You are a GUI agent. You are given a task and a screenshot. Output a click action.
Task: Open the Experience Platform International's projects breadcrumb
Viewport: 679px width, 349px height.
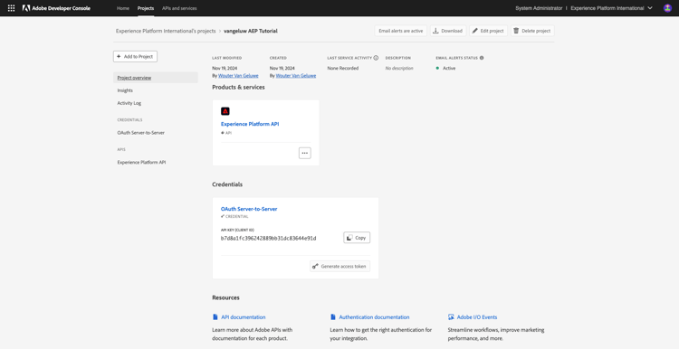(x=166, y=31)
